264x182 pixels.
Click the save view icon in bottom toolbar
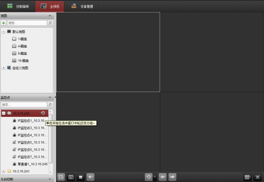[x=61, y=177]
